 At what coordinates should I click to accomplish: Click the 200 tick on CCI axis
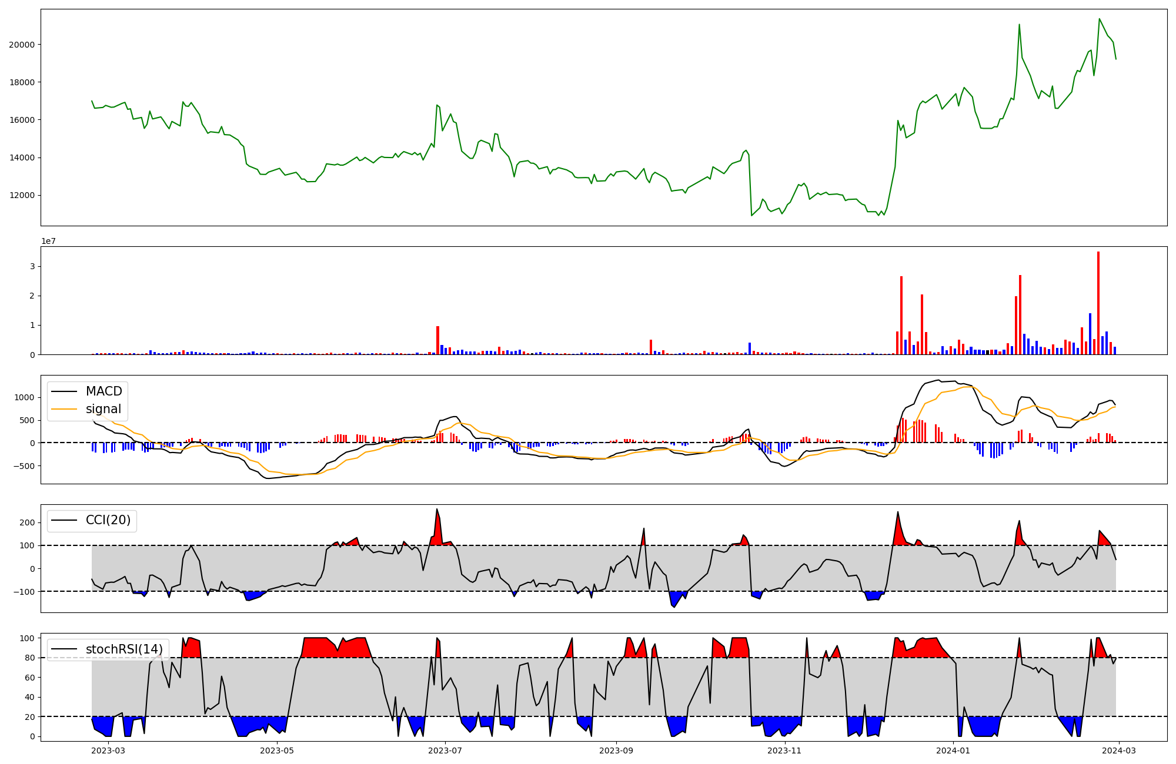click(28, 522)
